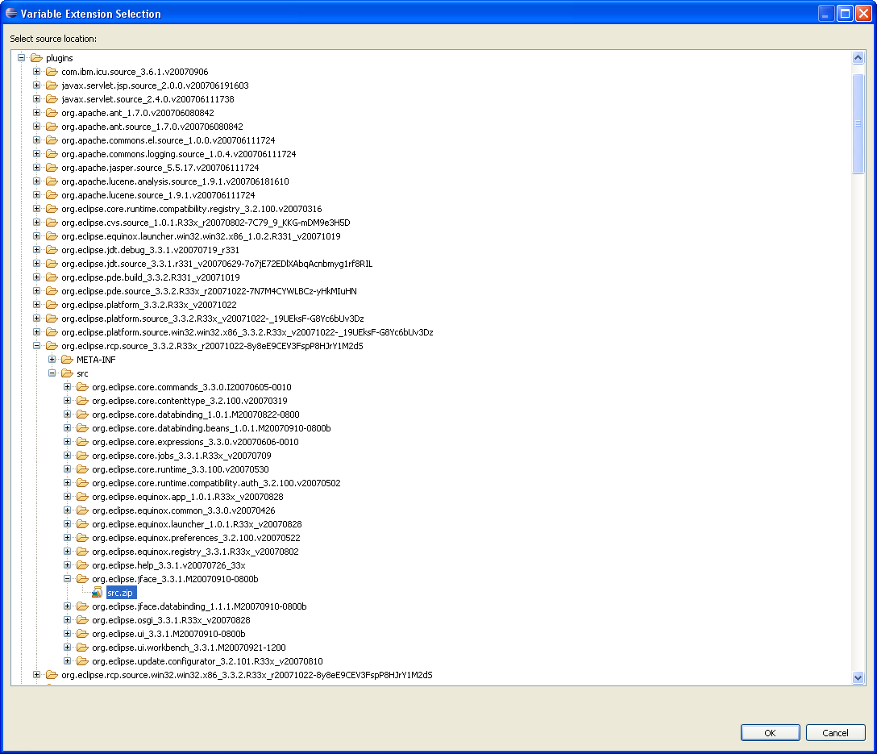Click the Eclipse icon in the title bar
877x754 pixels.
coord(11,13)
